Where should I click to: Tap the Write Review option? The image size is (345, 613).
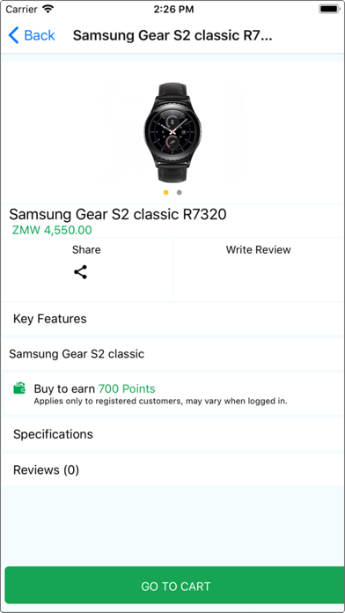(258, 250)
